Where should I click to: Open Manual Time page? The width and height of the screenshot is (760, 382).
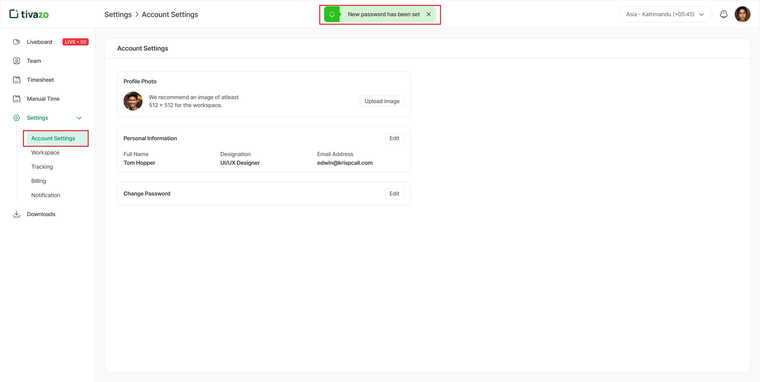[43, 99]
